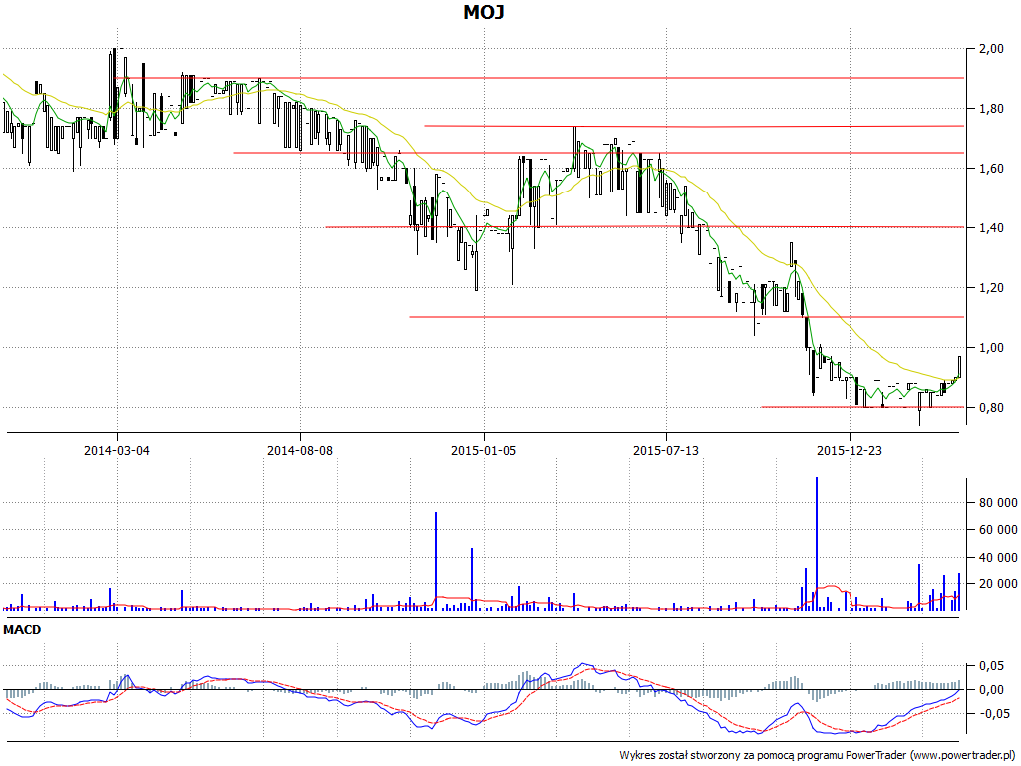The width and height of the screenshot is (1021, 766).
Task: Click the 60 000 volume axis label
Action: click(998, 530)
